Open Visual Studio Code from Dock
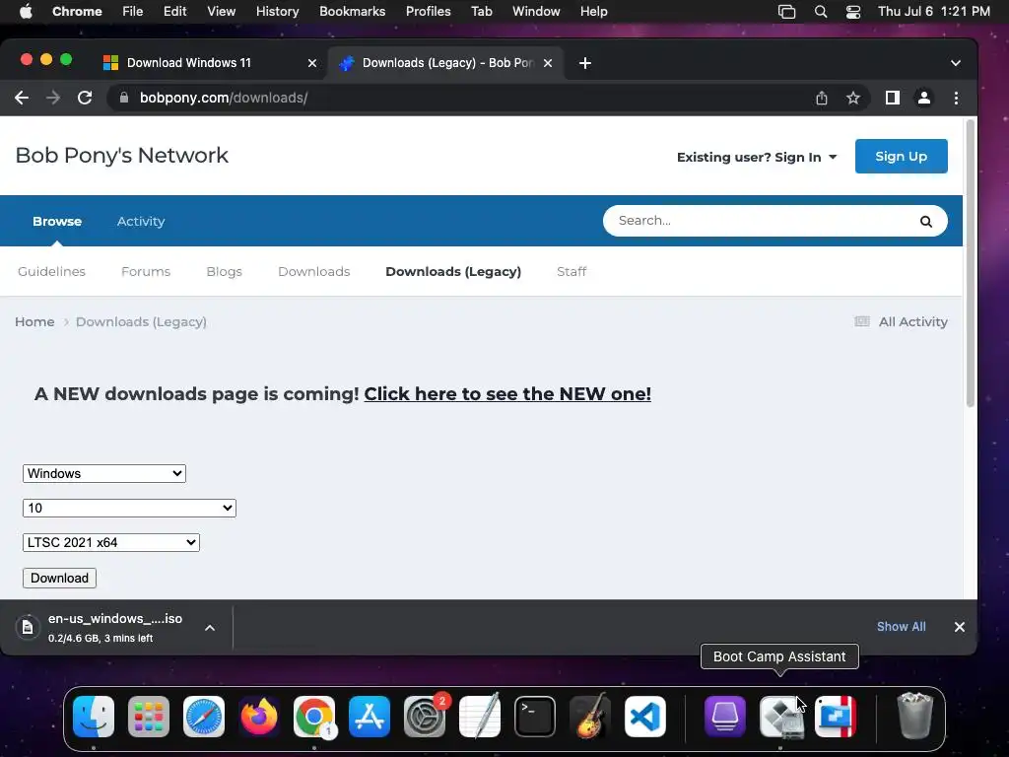1009x757 pixels. 645,717
